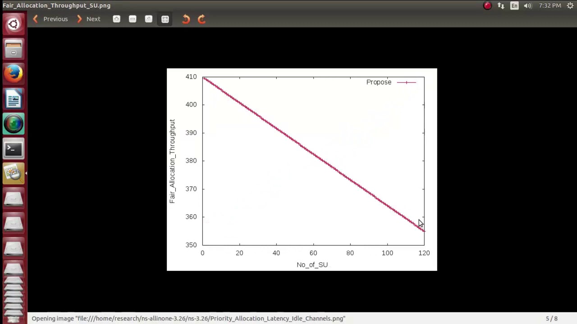Click the screen recording indicator

click(x=487, y=5)
